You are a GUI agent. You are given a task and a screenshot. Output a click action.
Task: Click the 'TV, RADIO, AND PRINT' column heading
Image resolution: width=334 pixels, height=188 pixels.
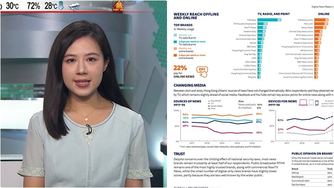[x=274, y=14]
